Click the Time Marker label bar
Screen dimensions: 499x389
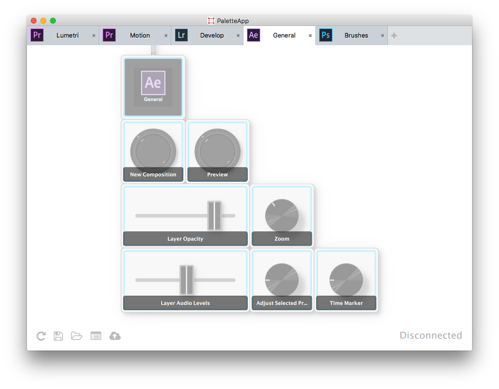tap(346, 303)
